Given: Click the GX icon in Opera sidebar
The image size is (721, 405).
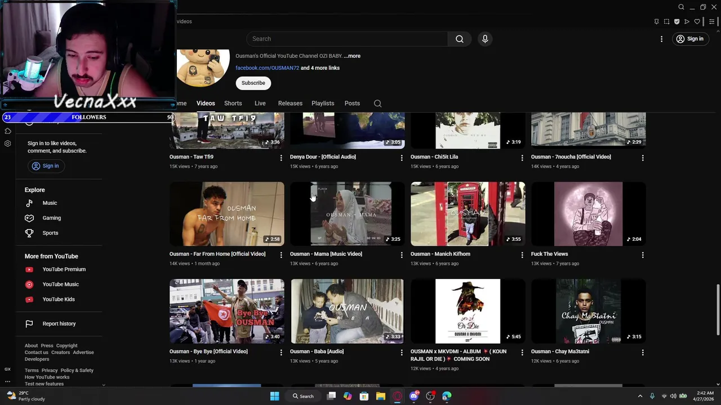Looking at the screenshot, I should pos(7,369).
